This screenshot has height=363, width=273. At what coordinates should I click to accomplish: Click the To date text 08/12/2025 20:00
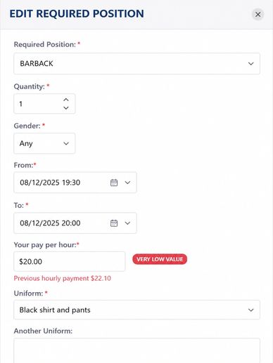50,223
